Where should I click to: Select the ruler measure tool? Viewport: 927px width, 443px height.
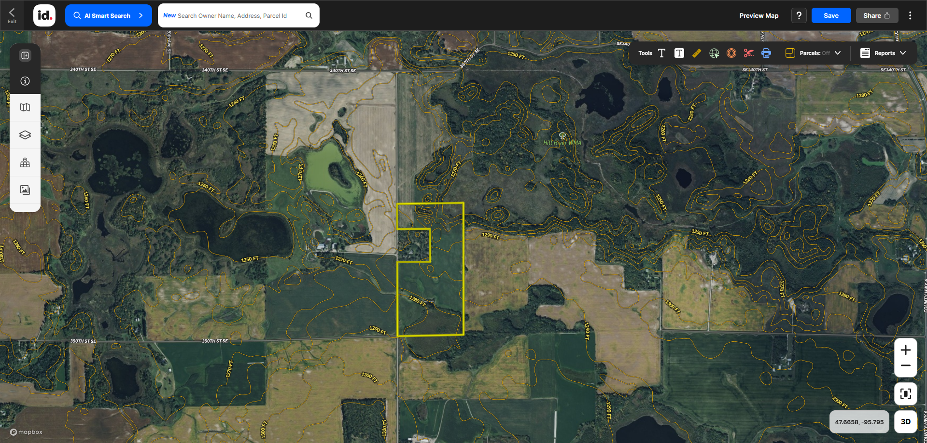pos(697,53)
